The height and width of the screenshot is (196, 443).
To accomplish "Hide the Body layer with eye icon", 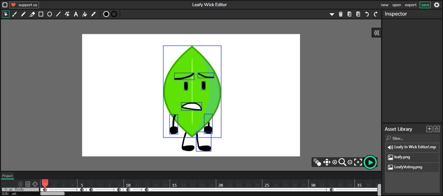I will [6, 190].
